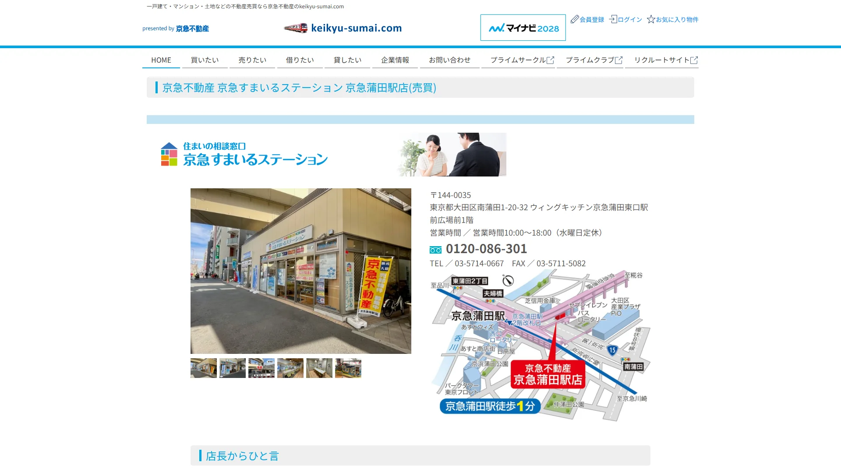
Task: Click the ログイン link
Action: [630, 20]
